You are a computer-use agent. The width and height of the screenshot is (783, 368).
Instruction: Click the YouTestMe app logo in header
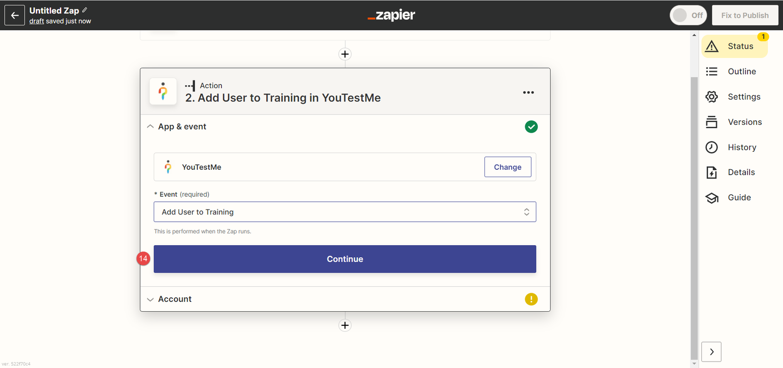tap(163, 92)
